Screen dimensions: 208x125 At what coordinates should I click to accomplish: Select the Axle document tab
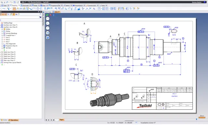[x=56, y=12]
